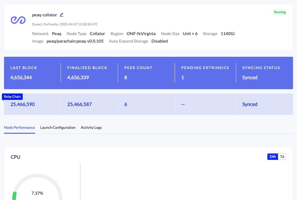Select the image name peaq/parachain:peaq-v0.0.105
297x200 pixels.
[75, 41]
